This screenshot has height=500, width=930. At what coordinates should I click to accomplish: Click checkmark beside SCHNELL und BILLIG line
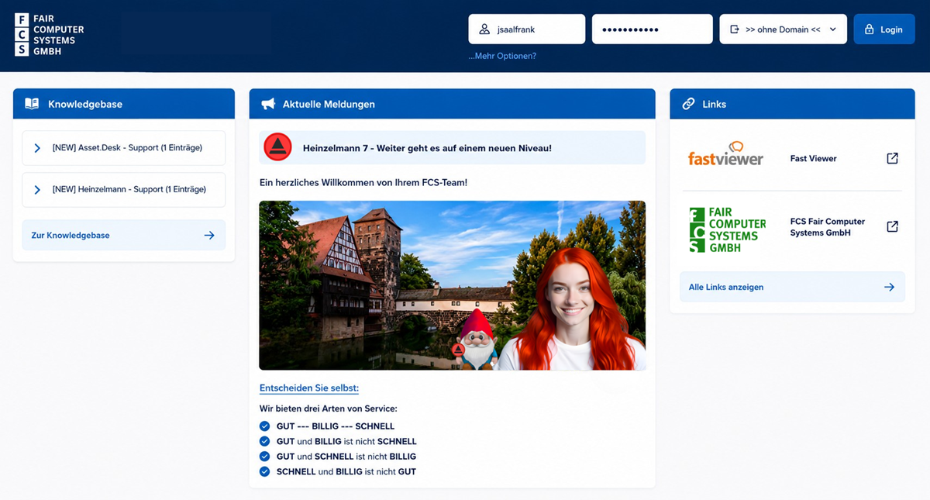[265, 471]
